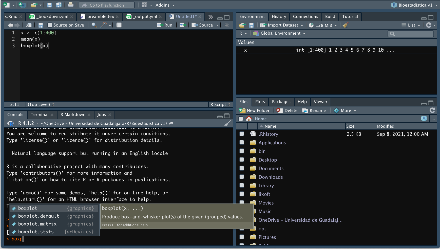Re-run previous code region icon
The height and width of the screenshot is (249, 440).
coord(183,25)
